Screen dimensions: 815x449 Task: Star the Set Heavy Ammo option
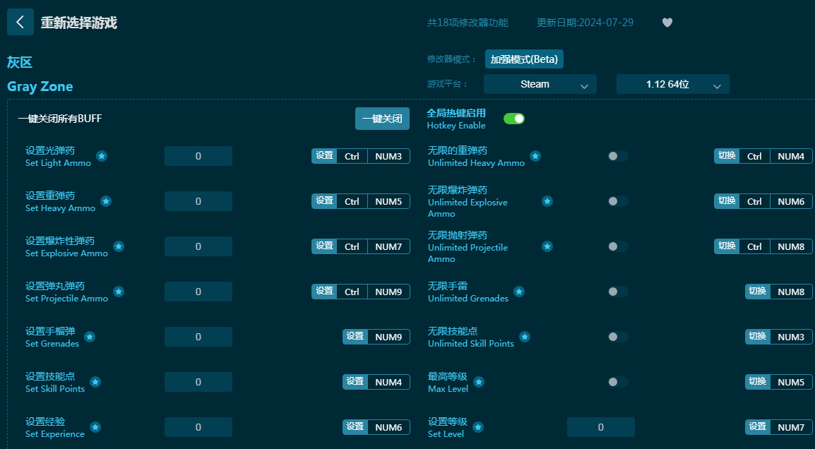coord(106,201)
